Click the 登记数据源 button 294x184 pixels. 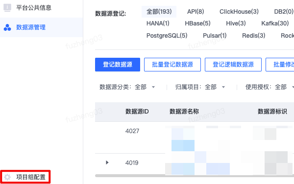pos(118,65)
